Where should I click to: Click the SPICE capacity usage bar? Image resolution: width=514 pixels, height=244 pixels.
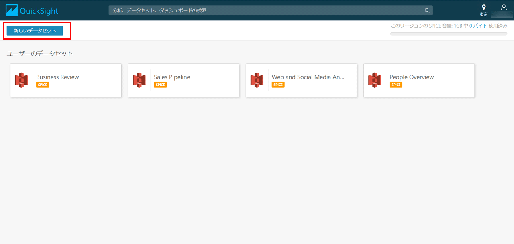tap(449, 34)
